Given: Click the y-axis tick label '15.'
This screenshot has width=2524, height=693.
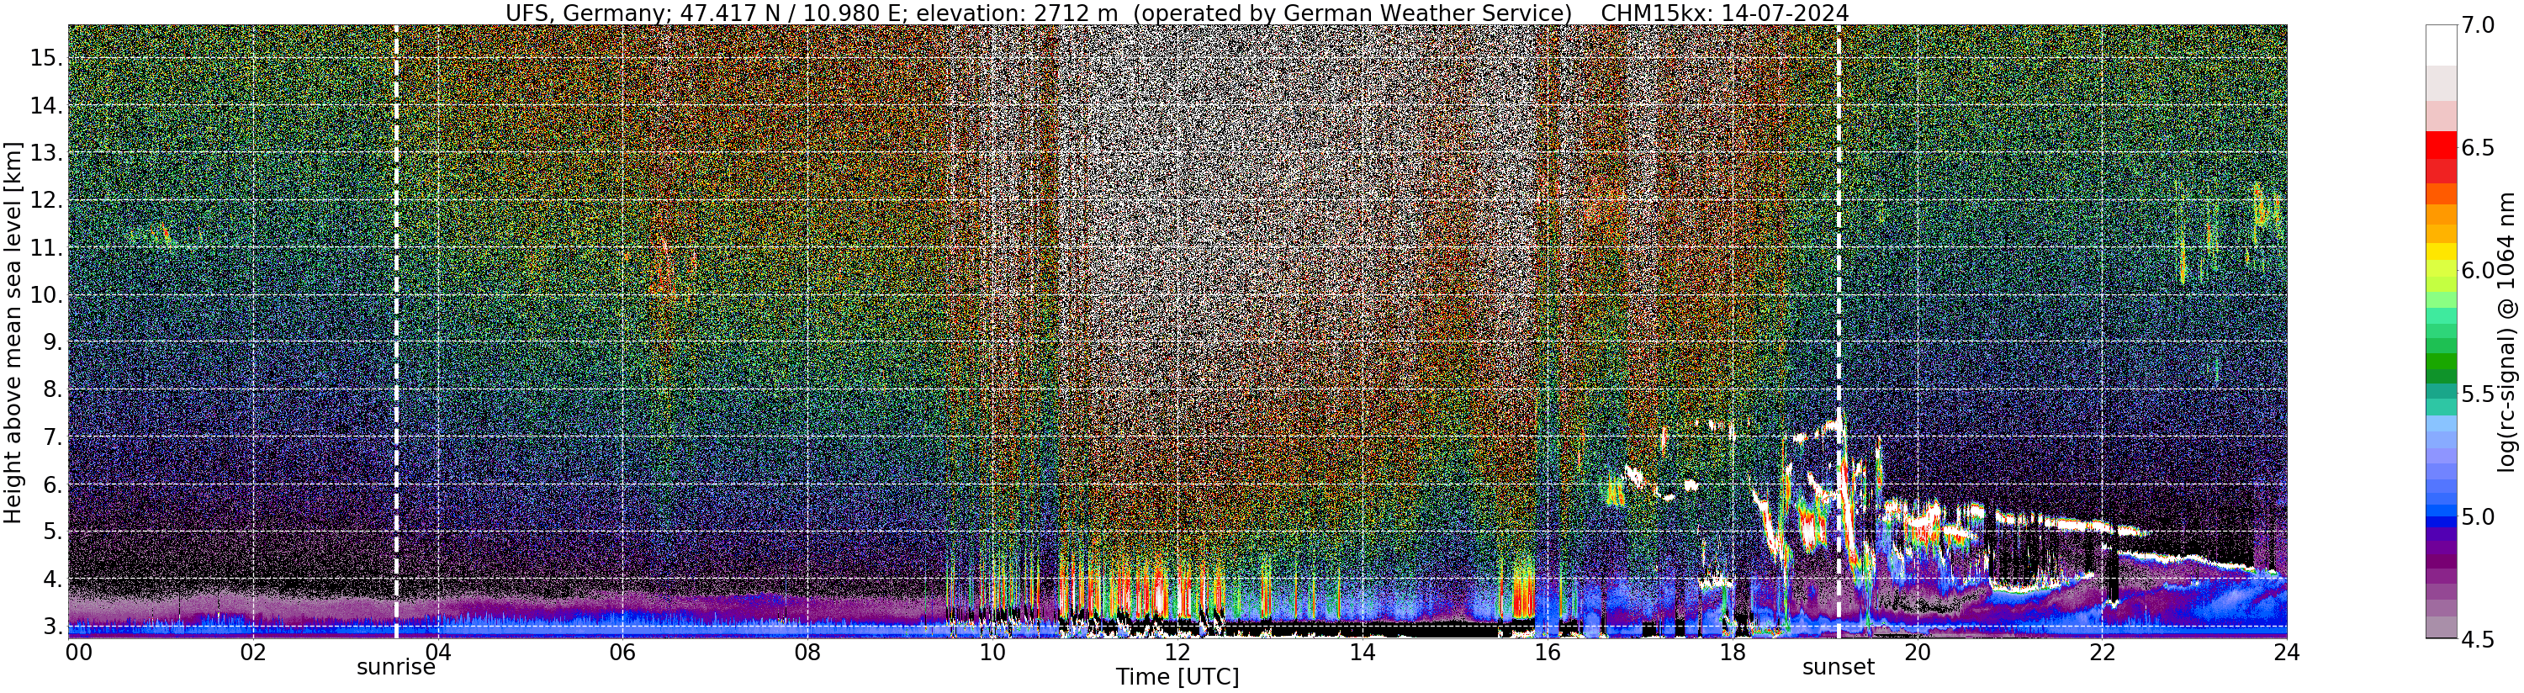Looking at the screenshot, I should 46,58.
